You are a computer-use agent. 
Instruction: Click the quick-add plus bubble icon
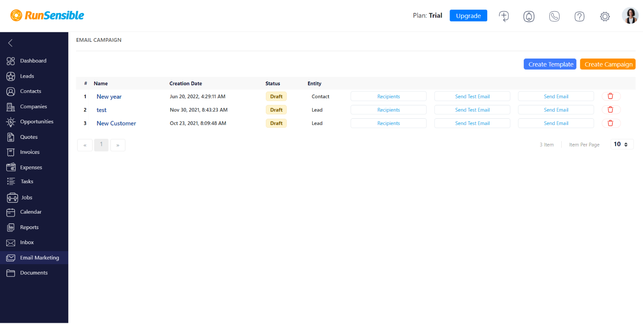coord(504,16)
